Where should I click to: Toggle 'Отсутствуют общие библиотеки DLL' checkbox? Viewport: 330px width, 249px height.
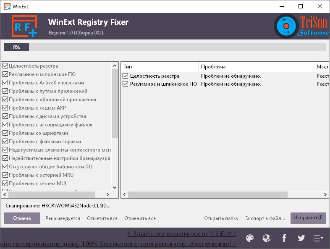[5, 167]
